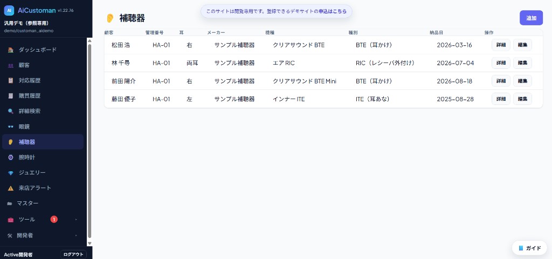The height and width of the screenshot is (259, 552).
Task: Click the 腕時計 watch icon
Action: click(x=11, y=157)
